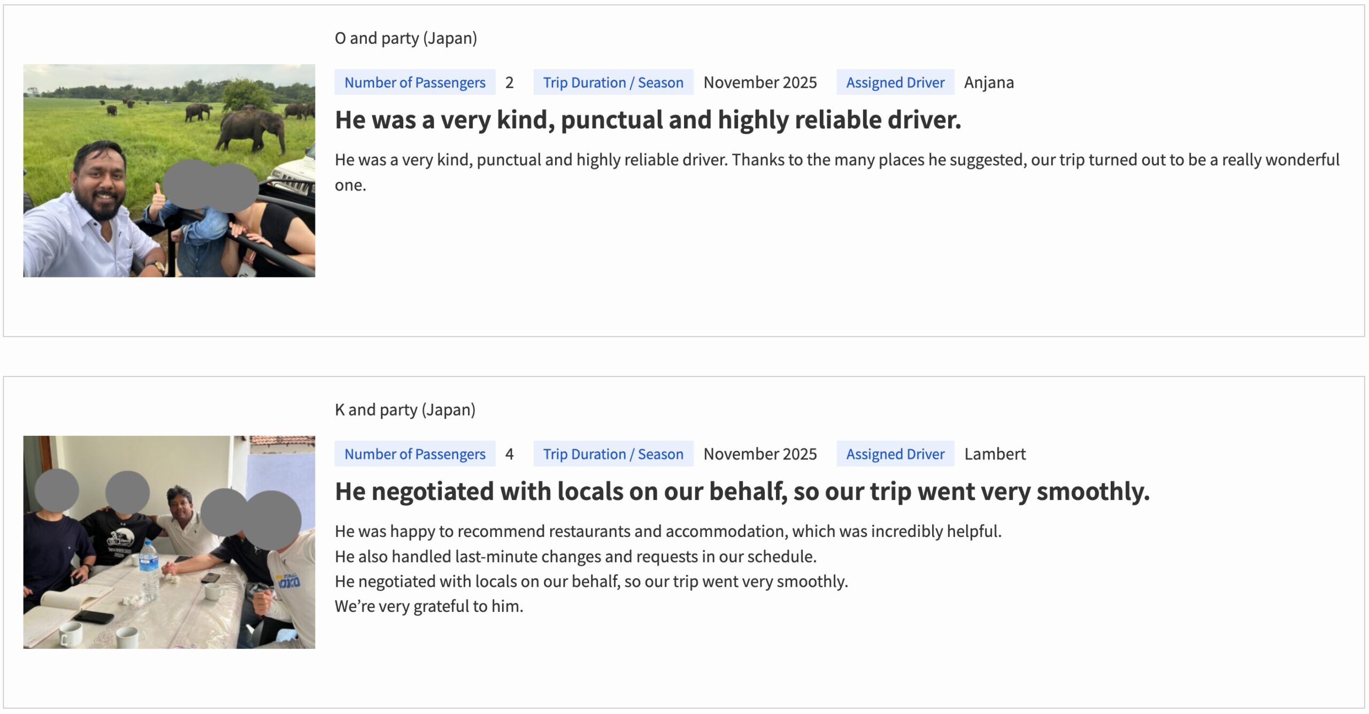Click passenger count '2' in first review
1369x714 pixels.
pos(509,82)
